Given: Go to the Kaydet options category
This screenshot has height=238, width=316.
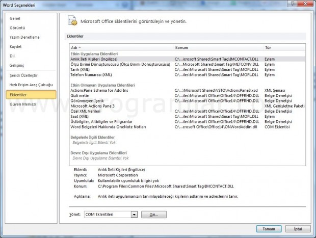Looking at the screenshot, I should pyautogui.click(x=15, y=46).
